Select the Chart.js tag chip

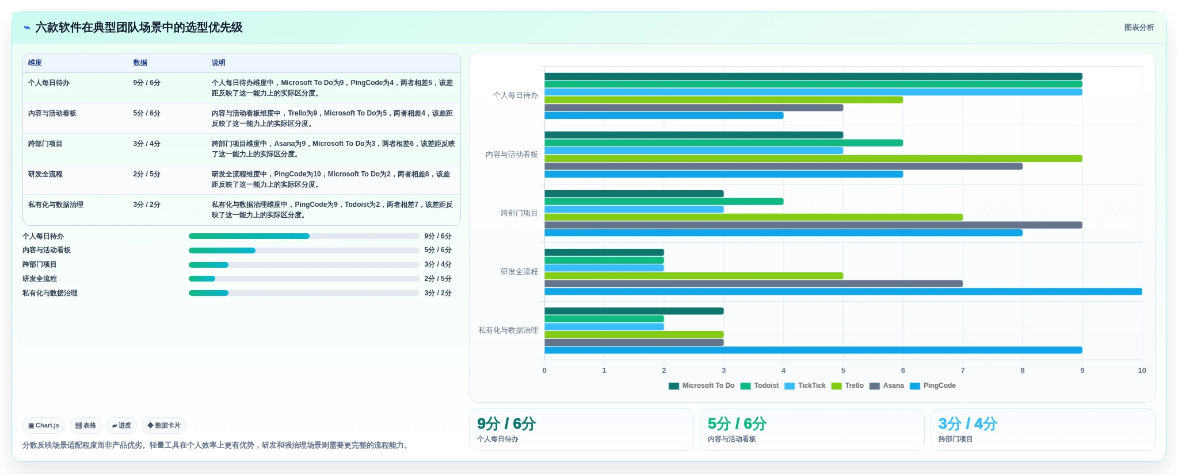(x=44, y=426)
